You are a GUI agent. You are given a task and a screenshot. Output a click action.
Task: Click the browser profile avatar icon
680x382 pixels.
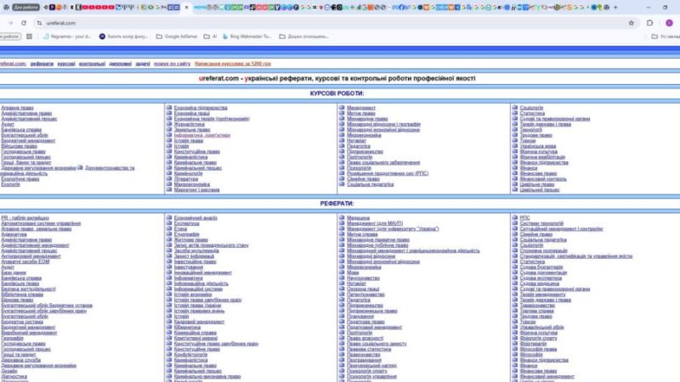pos(669,23)
